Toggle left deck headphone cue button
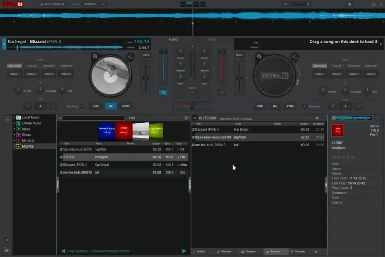The height and width of the screenshot is (257, 385). (163, 93)
